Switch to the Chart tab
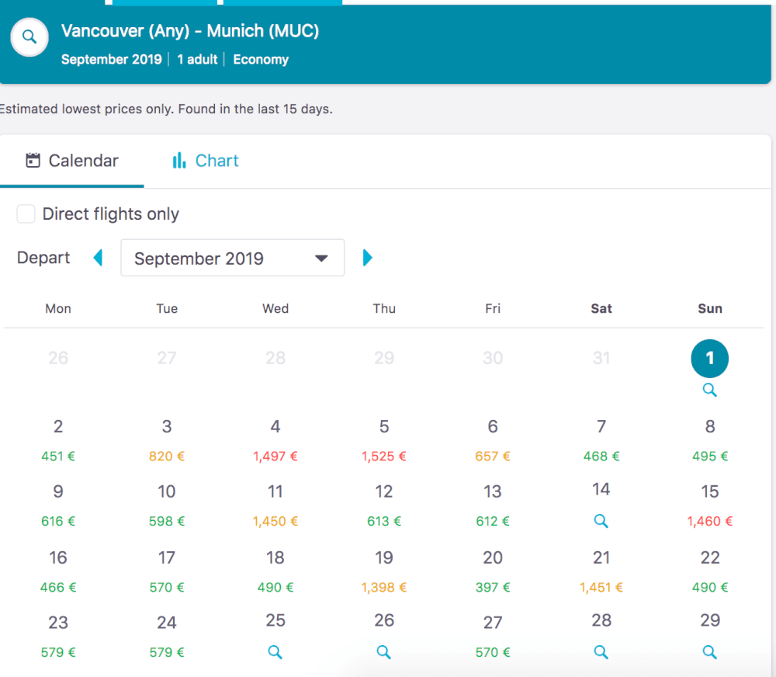776x677 pixels. coord(206,161)
